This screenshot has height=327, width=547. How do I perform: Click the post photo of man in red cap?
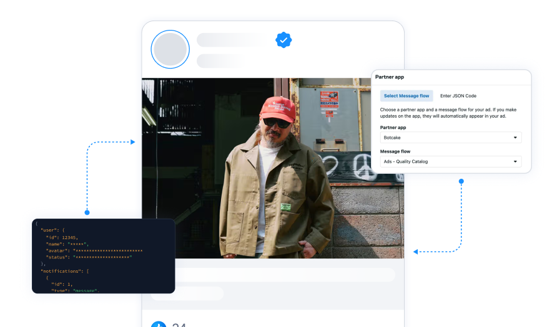click(x=273, y=168)
